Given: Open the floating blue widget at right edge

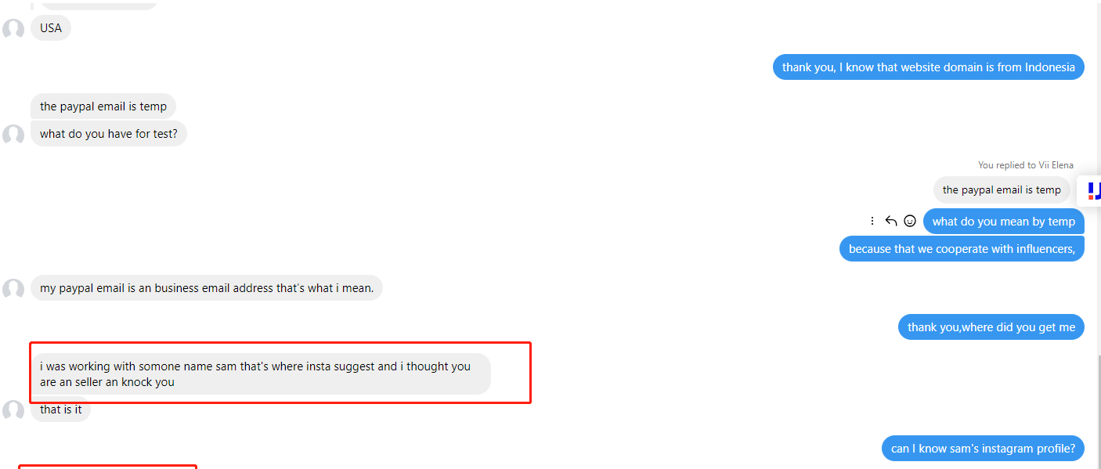Looking at the screenshot, I should click(x=1092, y=190).
